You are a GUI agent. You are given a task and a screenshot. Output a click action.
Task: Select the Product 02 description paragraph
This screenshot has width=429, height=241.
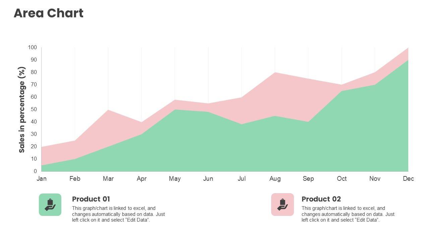(x=348, y=214)
